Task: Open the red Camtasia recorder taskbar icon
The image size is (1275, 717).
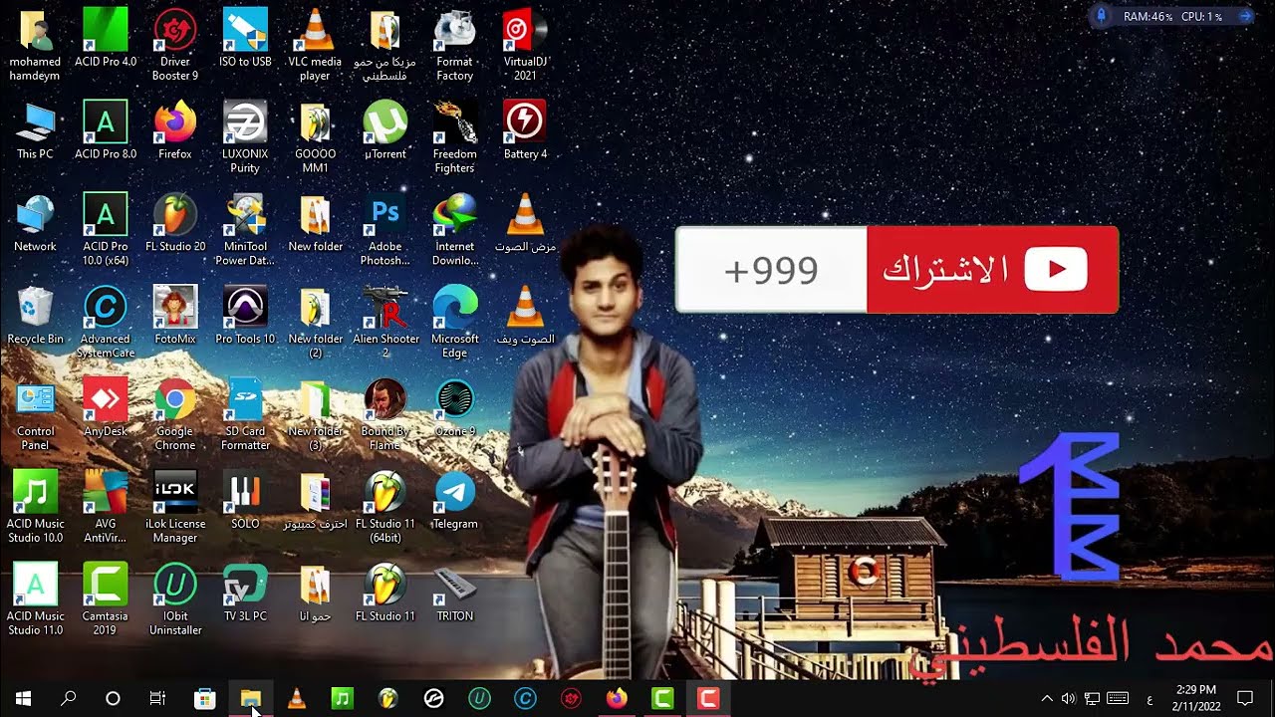Action: coord(708,699)
